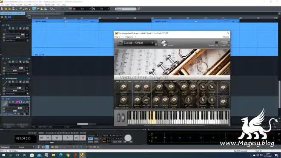This screenshot has width=281, height=158.
Task: Open the Programs menu in the Vita window
Action: click(x=129, y=37)
